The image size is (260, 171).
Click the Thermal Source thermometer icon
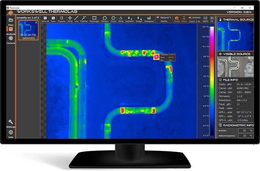[220, 20]
